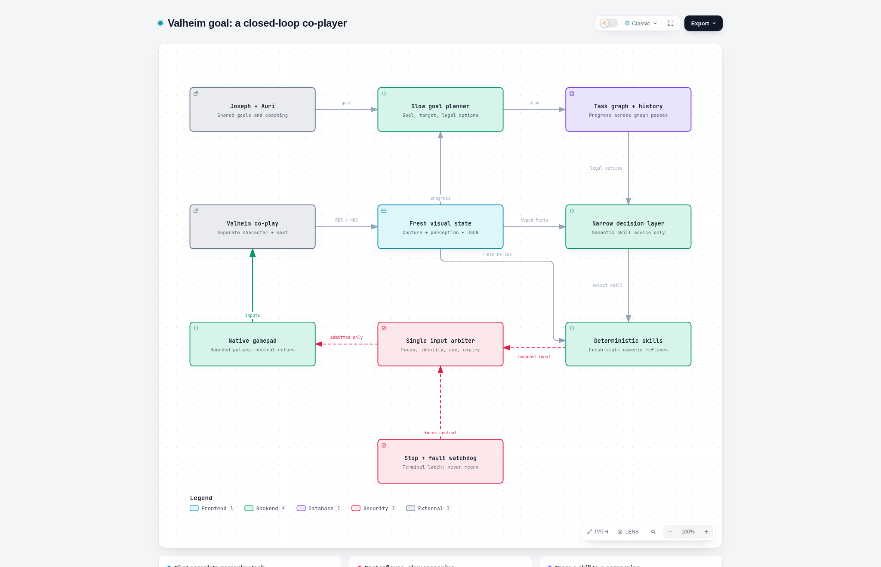Enable LENS mode in the diagram toolbar
The height and width of the screenshot is (567, 881).
click(628, 532)
